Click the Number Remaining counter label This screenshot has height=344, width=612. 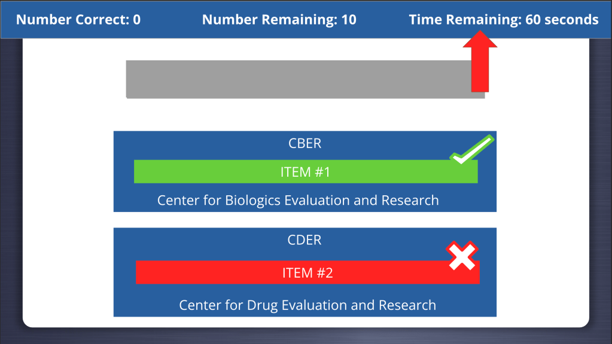(270, 20)
